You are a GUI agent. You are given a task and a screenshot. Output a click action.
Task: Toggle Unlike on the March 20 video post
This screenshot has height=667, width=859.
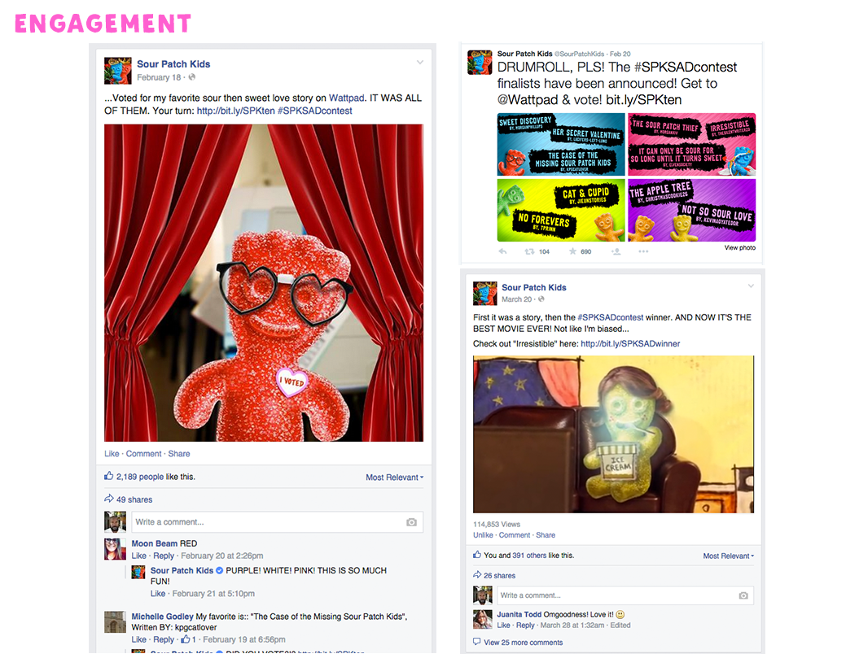pyautogui.click(x=483, y=535)
